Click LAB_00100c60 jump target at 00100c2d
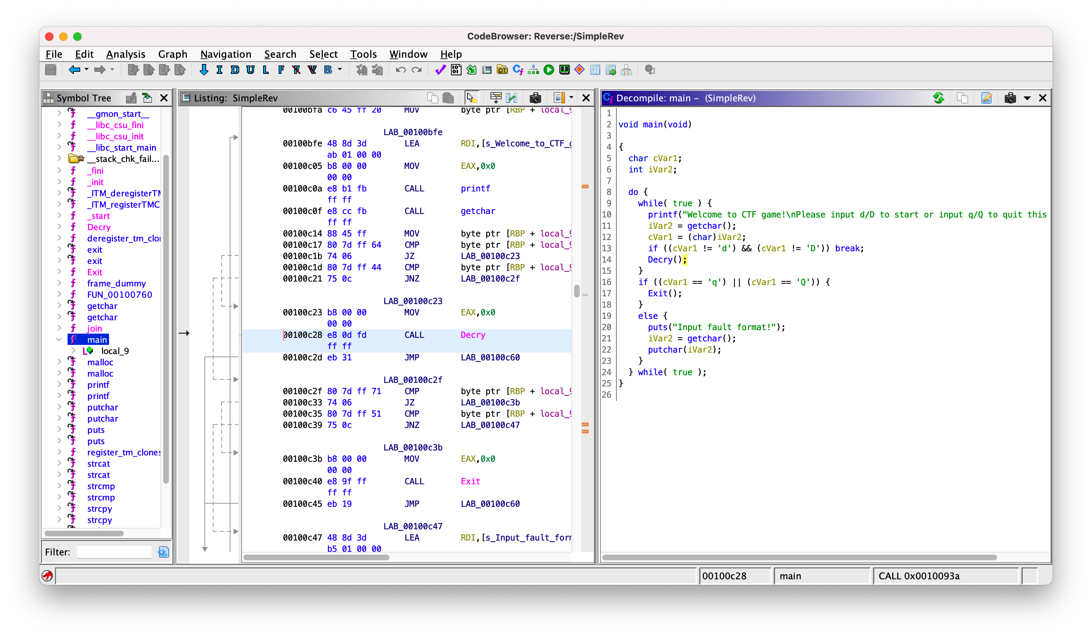Viewport: 1092px width, 637px height. click(490, 357)
